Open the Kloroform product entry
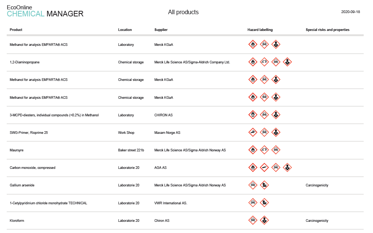The height and width of the screenshot is (233, 373). point(17,221)
